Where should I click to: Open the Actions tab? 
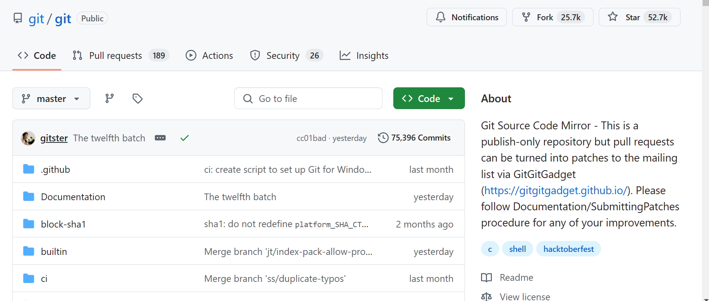pos(209,55)
